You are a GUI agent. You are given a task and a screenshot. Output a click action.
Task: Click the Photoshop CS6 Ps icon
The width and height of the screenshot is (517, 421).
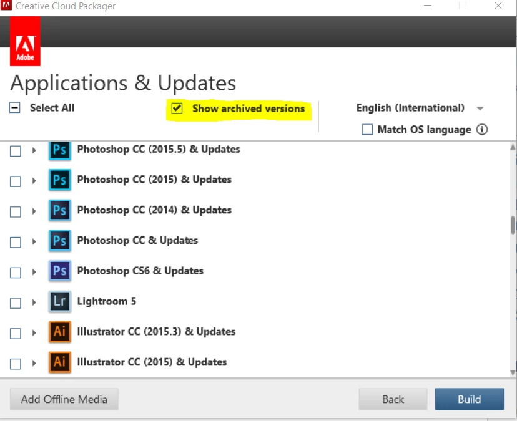(x=60, y=271)
